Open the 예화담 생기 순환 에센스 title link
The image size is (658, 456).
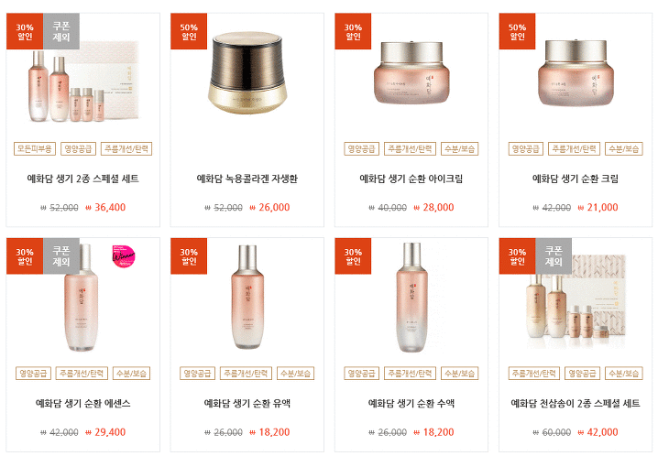tap(83, 403)
